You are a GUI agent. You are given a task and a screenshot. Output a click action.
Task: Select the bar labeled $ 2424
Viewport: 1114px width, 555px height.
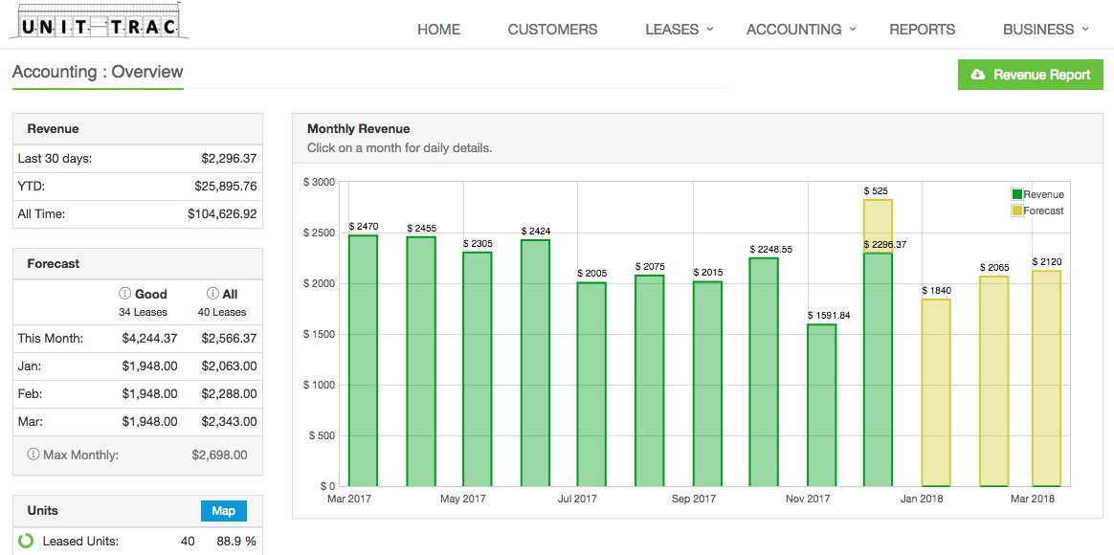pyautogui.click(x=535, y=363)
